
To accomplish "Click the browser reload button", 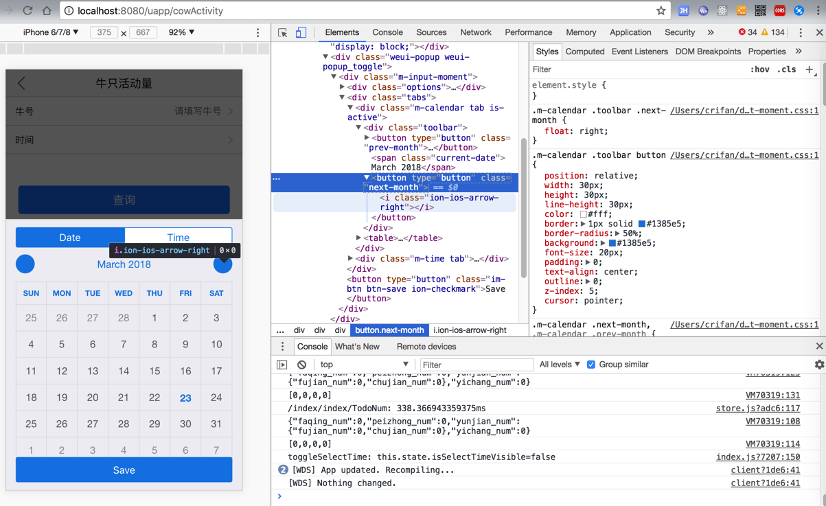I will coord(27,10).
